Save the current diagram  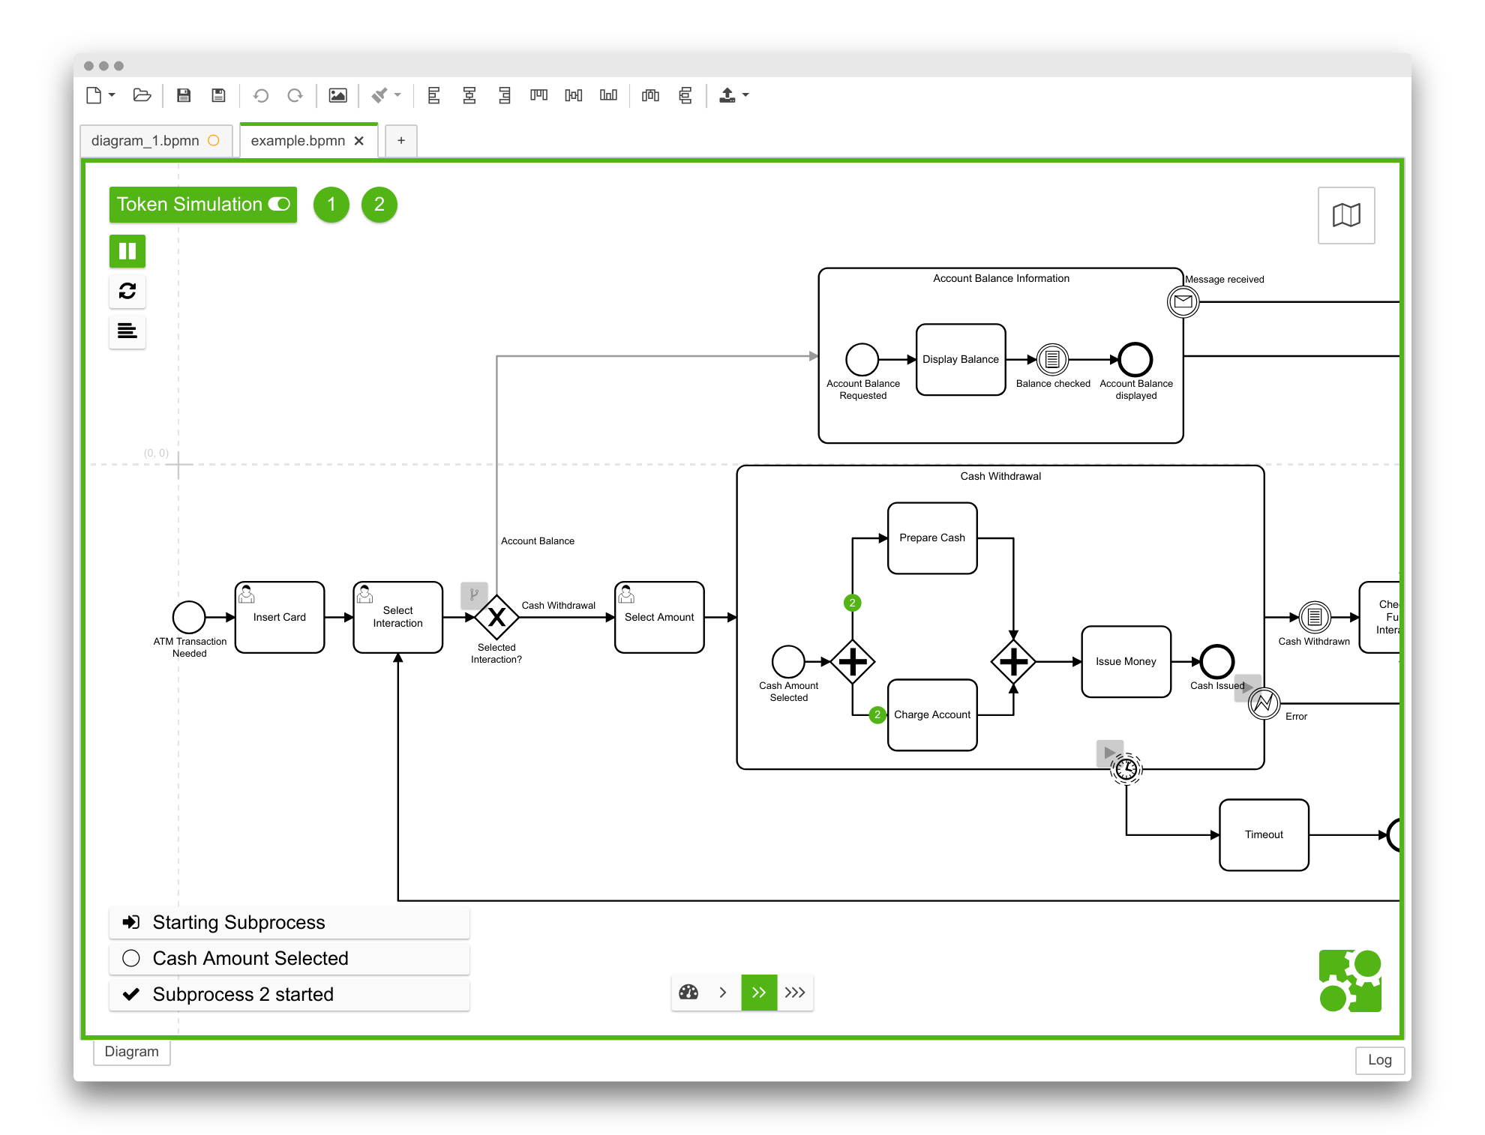[184, 95]
